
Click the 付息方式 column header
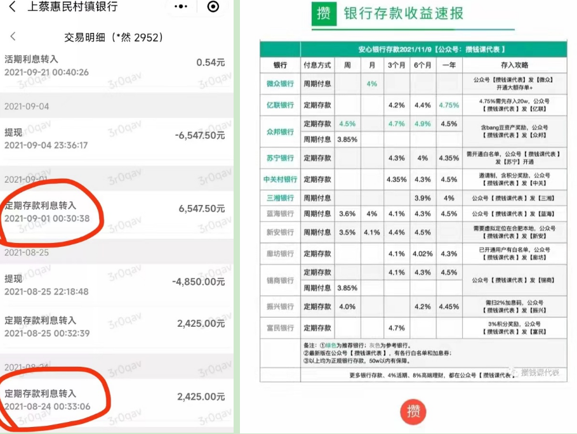point(317,65)
